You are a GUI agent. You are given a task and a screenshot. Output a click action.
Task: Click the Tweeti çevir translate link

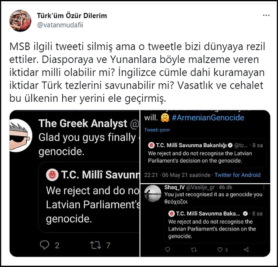[x=157, y=130]
